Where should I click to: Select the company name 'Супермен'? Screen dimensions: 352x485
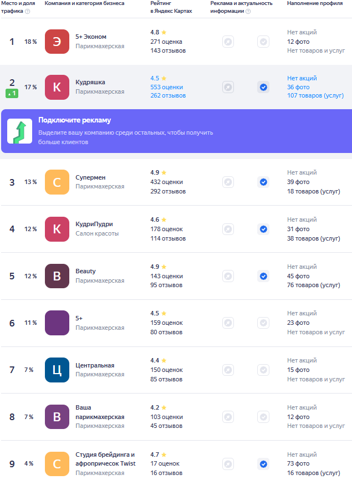point(90,177)
